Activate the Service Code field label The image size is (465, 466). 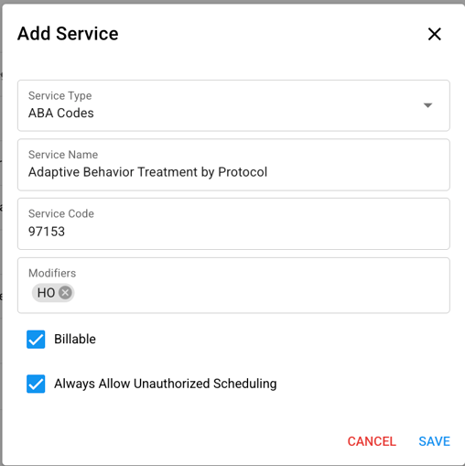point(61,213)
